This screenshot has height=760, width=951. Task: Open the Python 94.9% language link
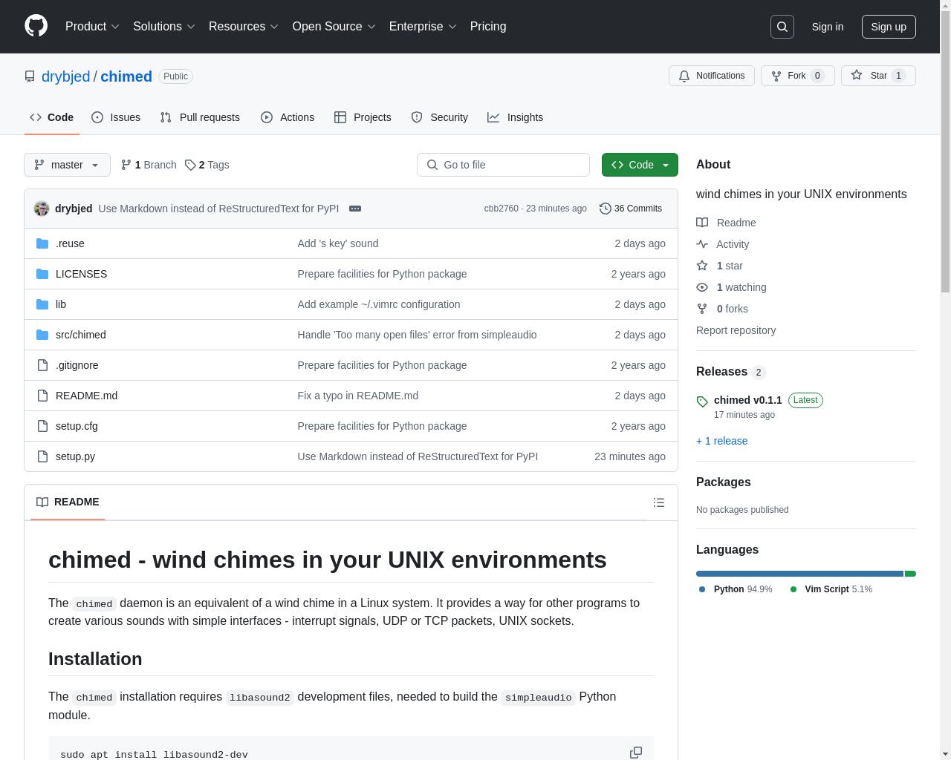736,589
